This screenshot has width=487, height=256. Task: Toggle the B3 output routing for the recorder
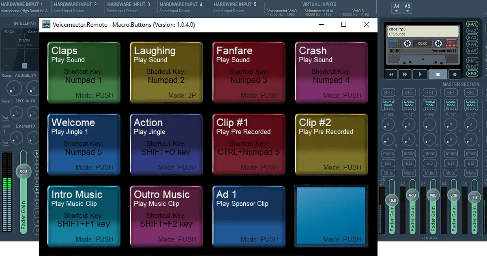(x=472, y=73)
